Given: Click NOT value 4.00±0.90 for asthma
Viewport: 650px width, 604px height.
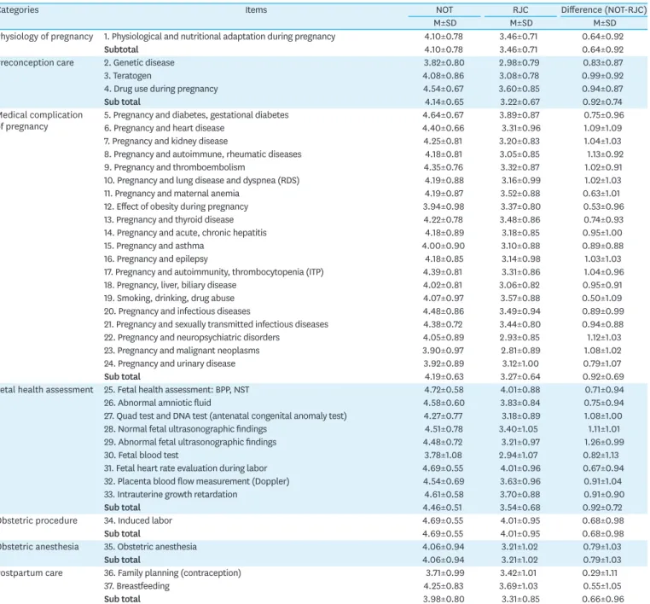Looking at the screenshot, I should click(x=444, y=246).
